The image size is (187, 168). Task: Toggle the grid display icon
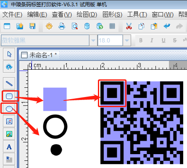coord(112,26)
